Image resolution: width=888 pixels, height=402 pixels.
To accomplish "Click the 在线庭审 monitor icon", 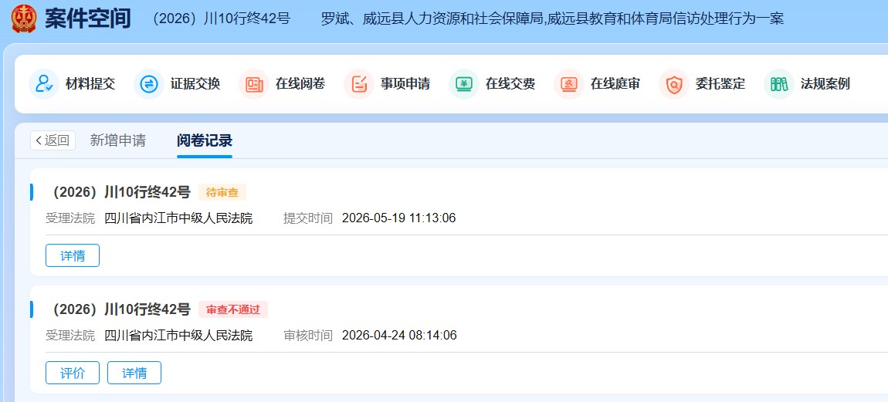I will pos(568,84).
